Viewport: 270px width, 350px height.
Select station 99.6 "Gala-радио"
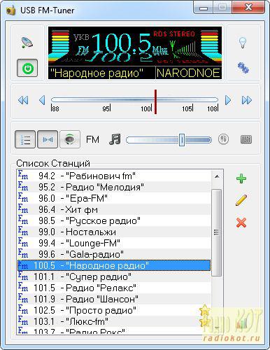114,254
